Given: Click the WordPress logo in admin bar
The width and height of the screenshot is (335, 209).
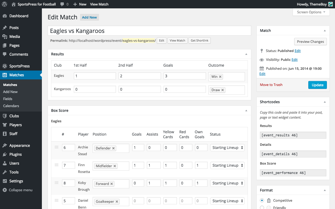Looking at the screenshot, I should [4, 4].
